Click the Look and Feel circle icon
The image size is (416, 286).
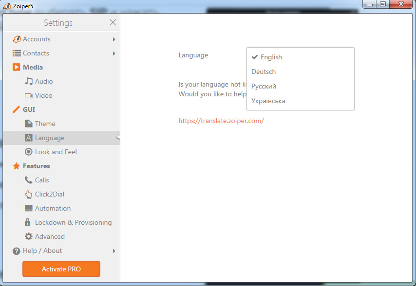[28, 152]
